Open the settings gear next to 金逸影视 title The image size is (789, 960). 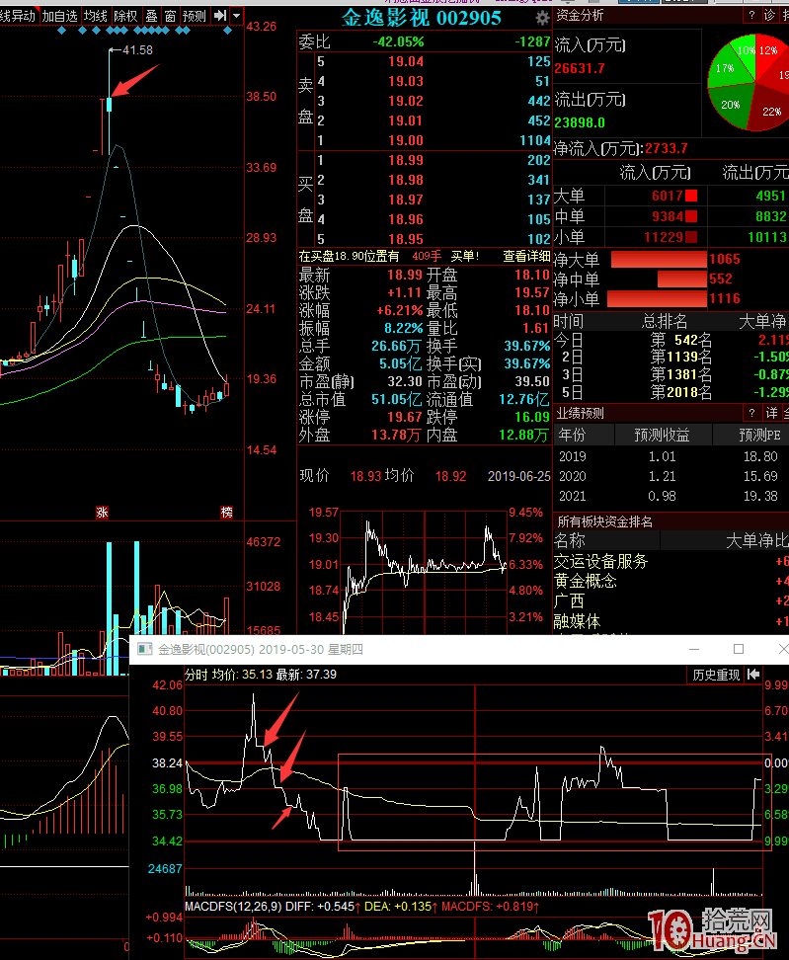click(x=542, y=19)
